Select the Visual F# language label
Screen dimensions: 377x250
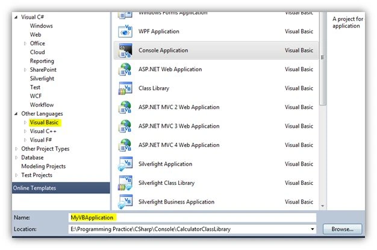pos(40,140)
